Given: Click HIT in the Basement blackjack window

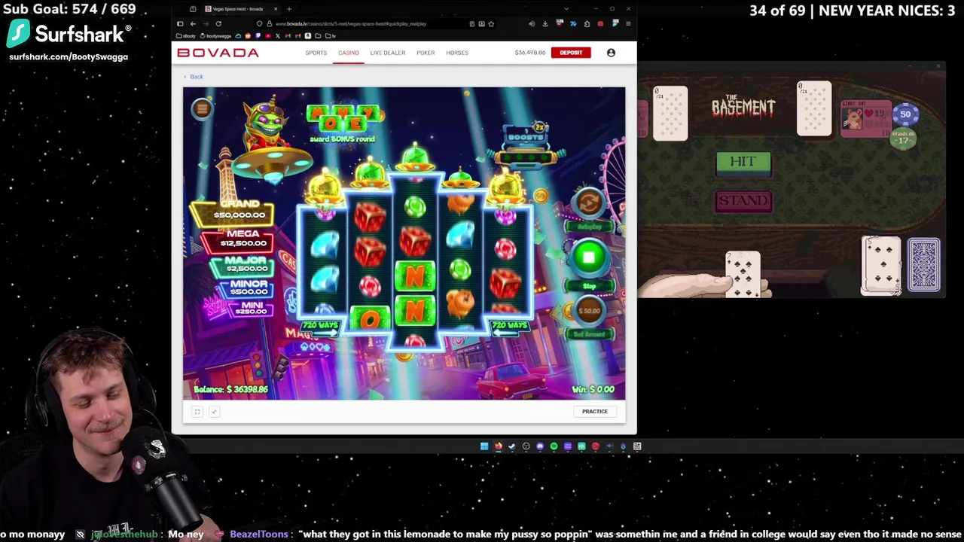Looking at the screenshot, I should (x=743, y=162).
